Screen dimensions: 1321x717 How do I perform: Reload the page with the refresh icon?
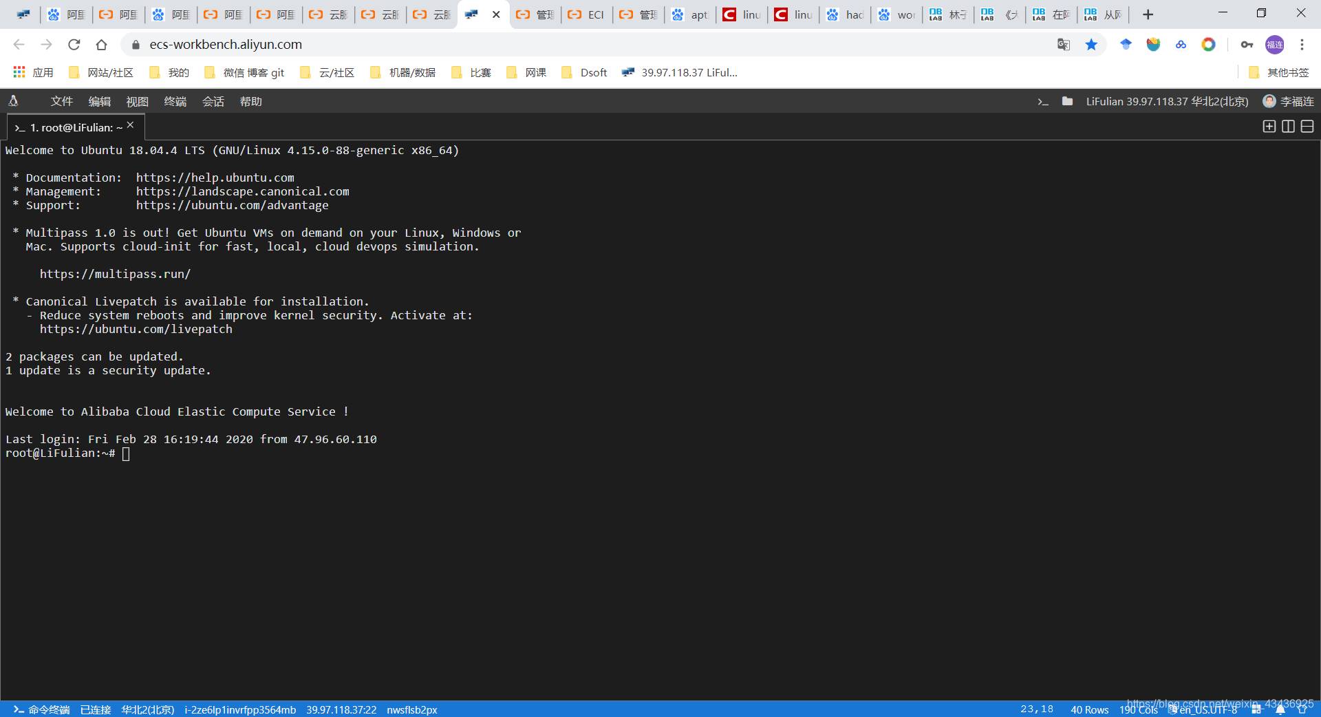[74, 45]
